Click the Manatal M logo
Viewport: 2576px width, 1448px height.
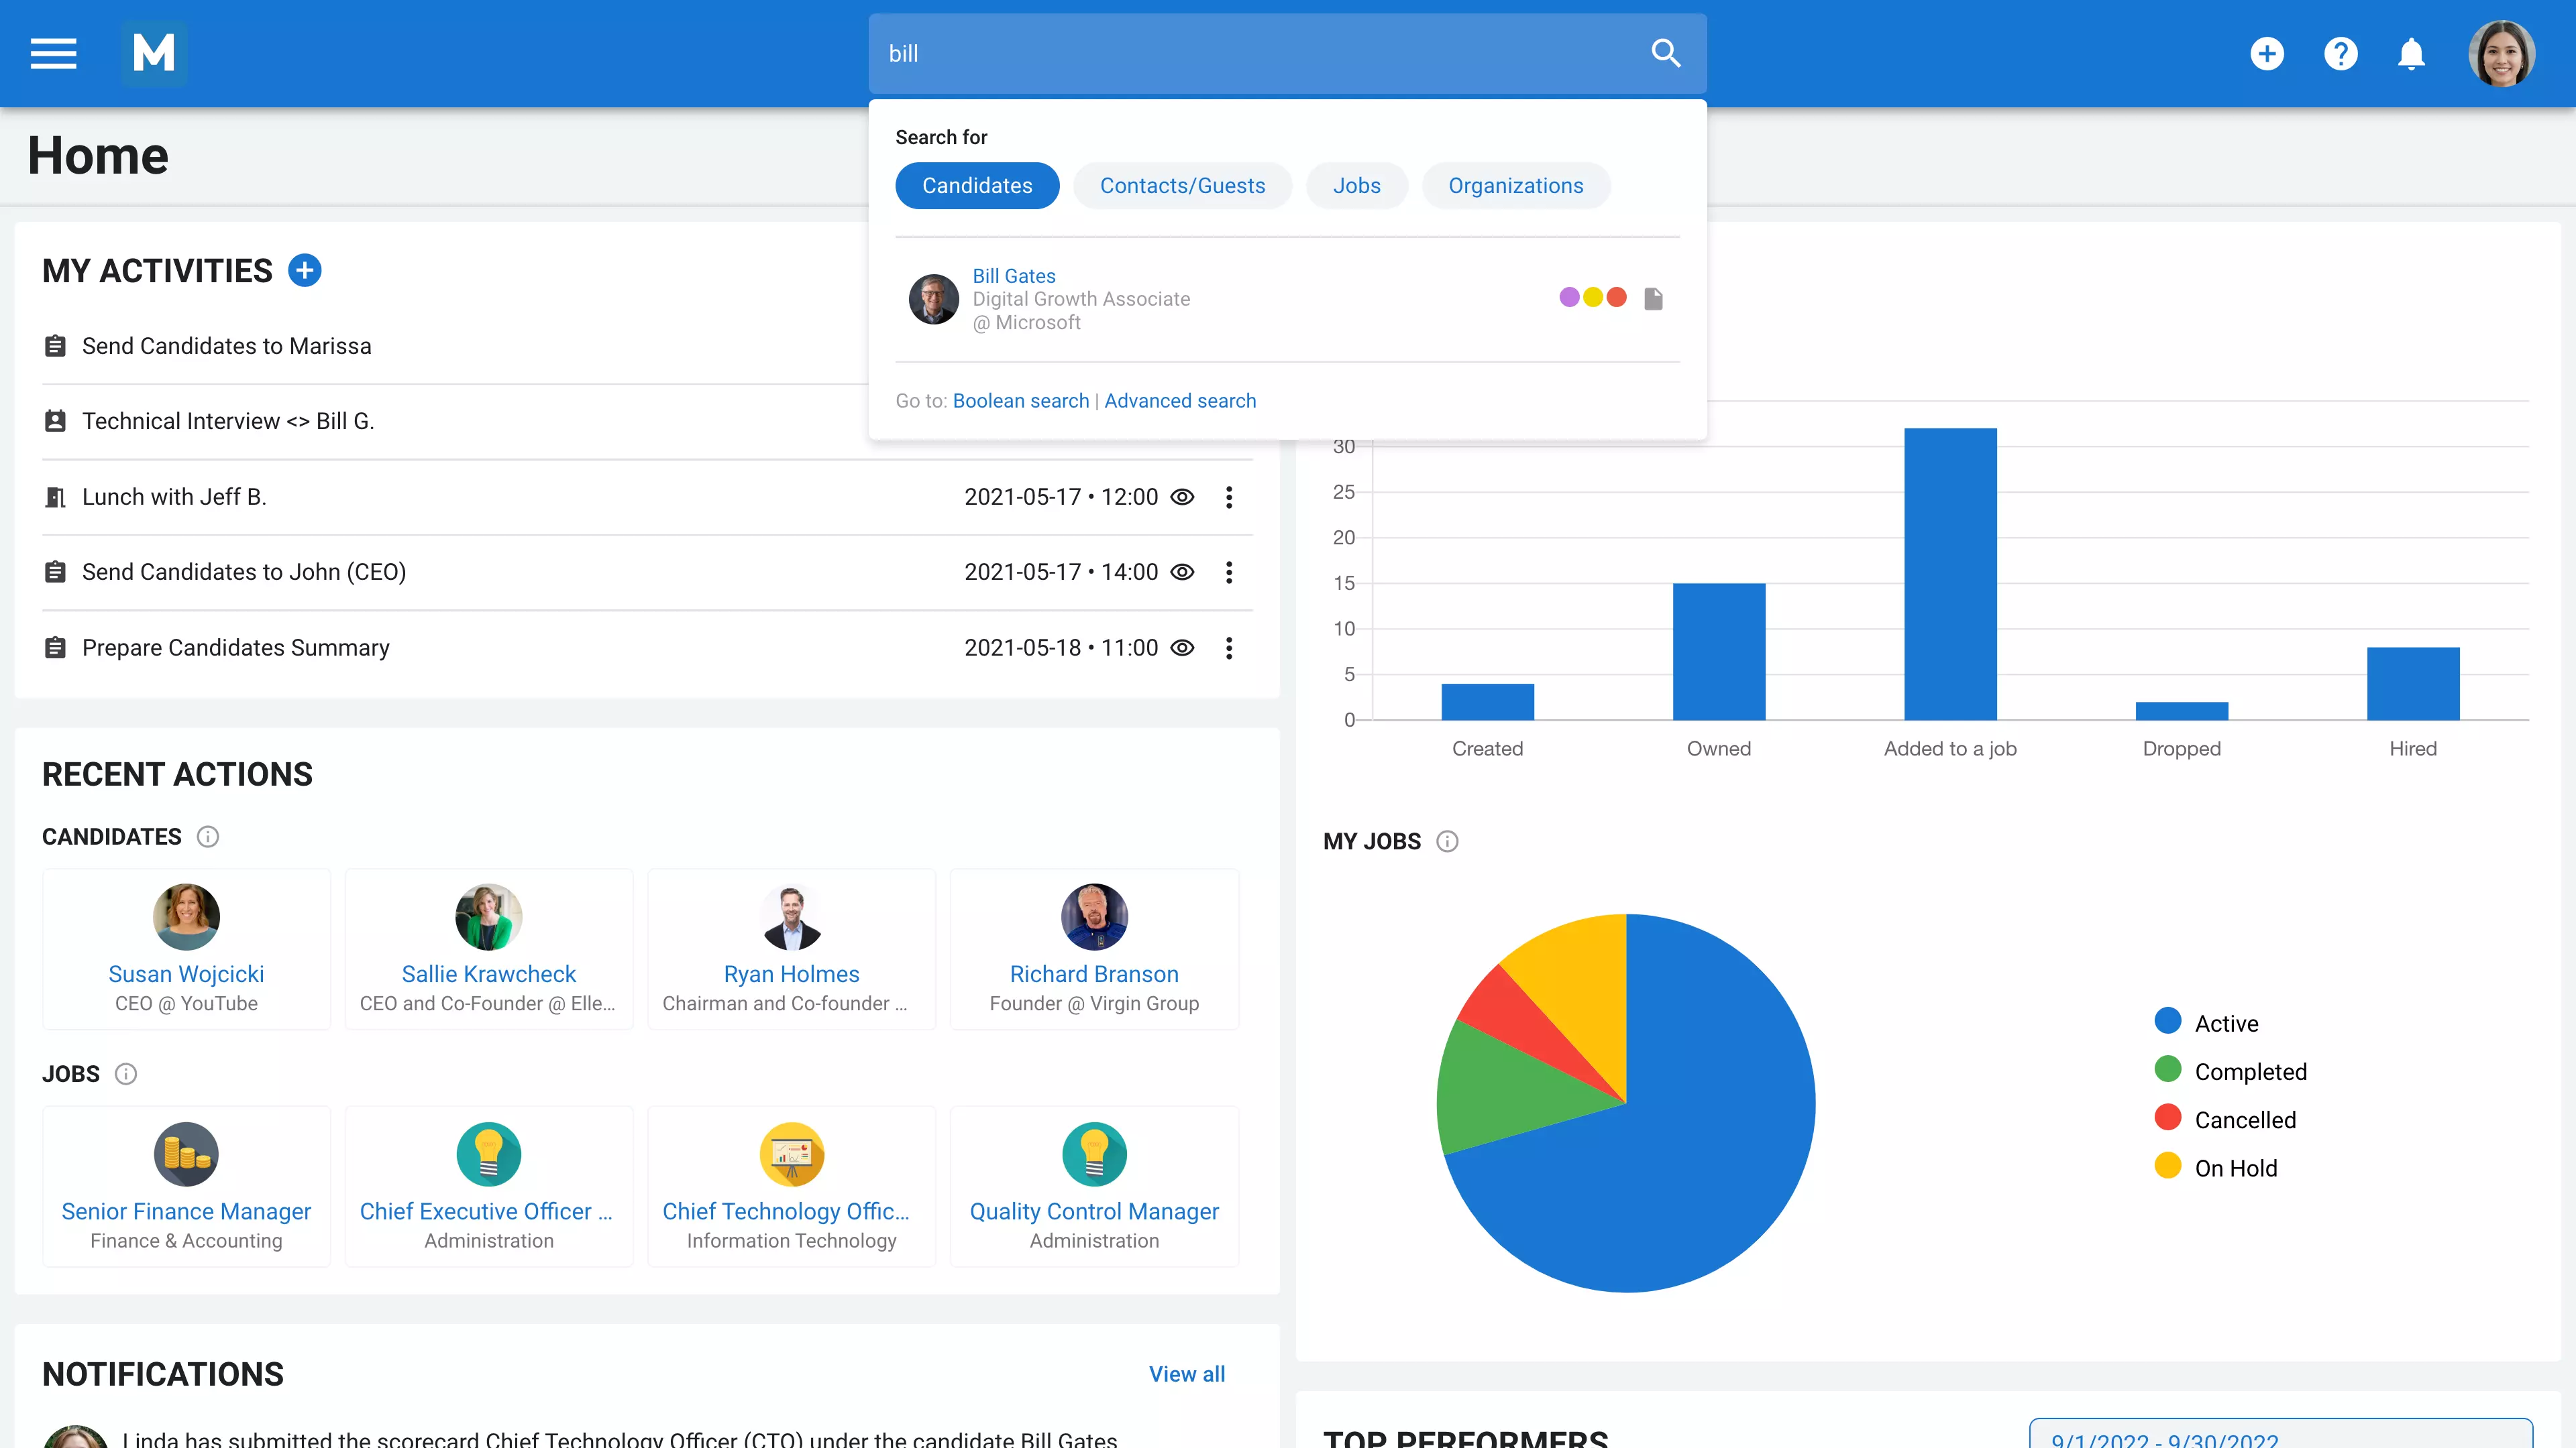pyautogui.click(x=154, y=53)
